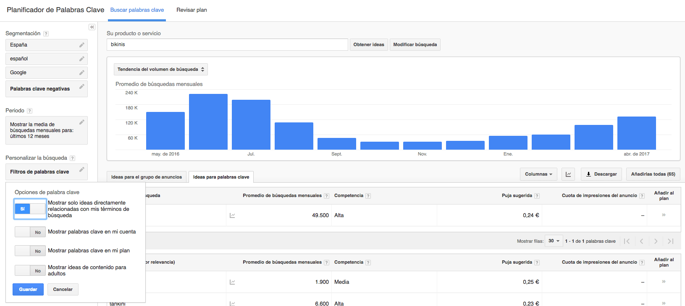The width and height of the screenshot is (685, 306).
Task: Click Añadirlas todas (65) button
Action: coord(653,174)
